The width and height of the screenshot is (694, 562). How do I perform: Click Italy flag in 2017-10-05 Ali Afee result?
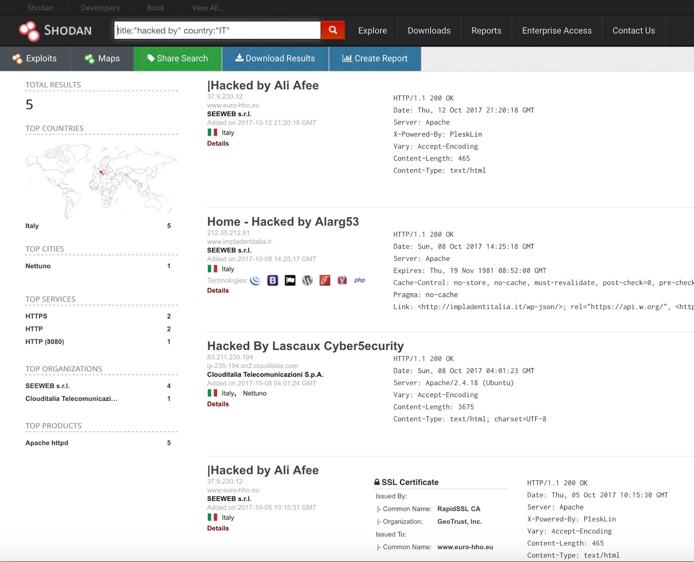(x=213, y=517)
